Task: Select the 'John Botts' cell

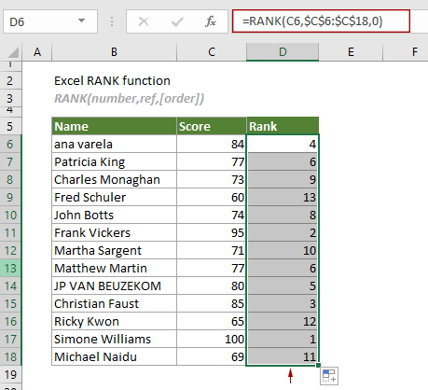Action: (x=114, y=215)
